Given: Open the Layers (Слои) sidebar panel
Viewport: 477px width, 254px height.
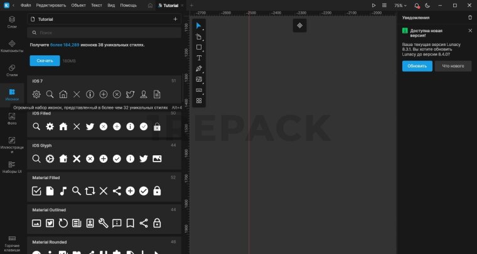Looking at the screenshot, I should point(12,23).
